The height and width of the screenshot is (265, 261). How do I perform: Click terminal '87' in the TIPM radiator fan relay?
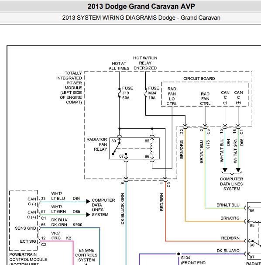coord(121,156)
